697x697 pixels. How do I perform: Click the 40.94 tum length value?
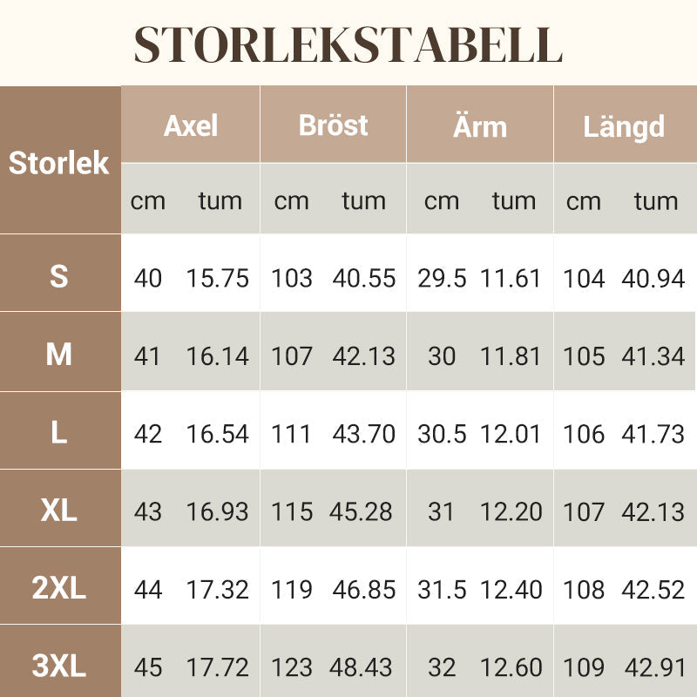(x=653, y=279)
